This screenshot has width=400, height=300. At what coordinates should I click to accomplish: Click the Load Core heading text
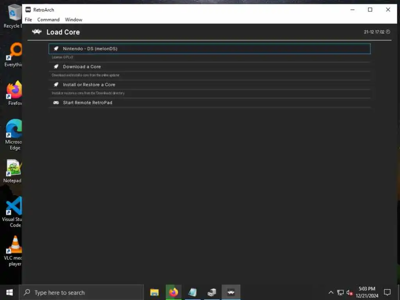click(63, 32)
